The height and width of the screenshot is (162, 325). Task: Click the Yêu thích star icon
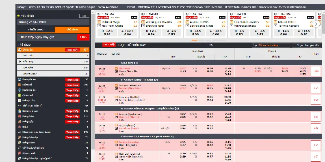coord(18,16)
